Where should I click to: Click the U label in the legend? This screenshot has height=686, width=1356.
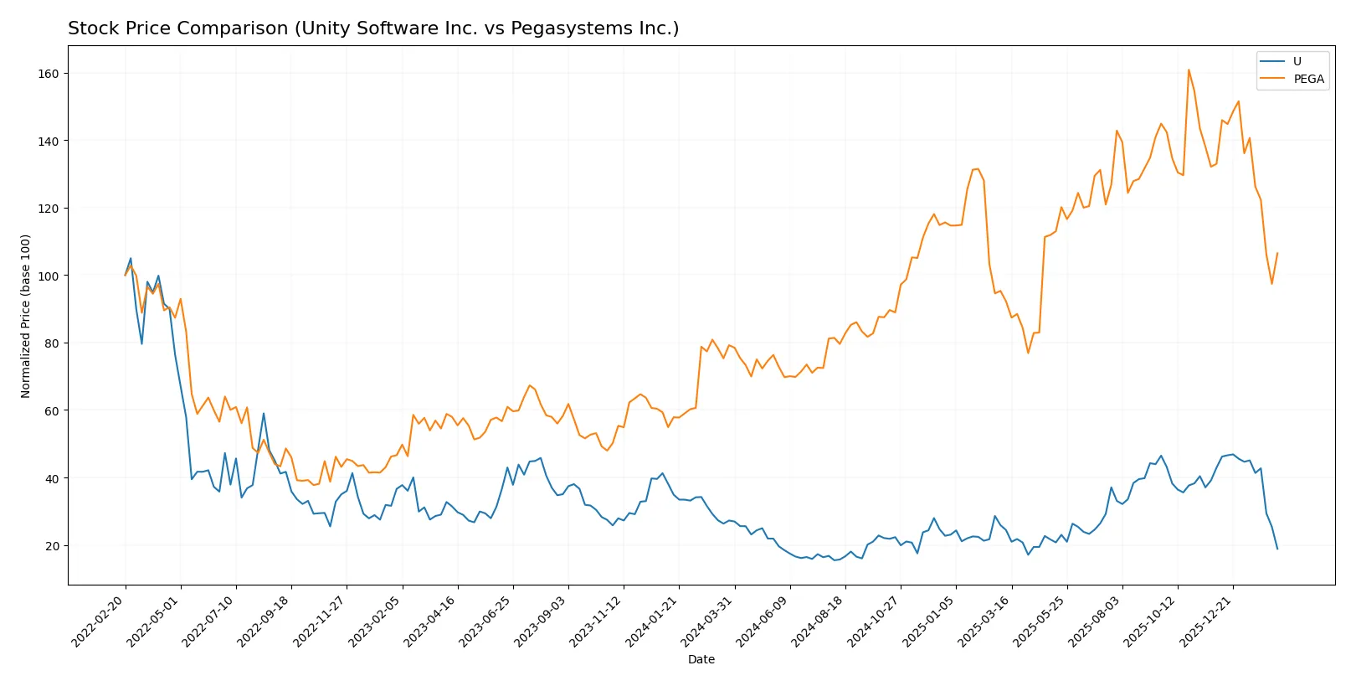point(1297,62)
